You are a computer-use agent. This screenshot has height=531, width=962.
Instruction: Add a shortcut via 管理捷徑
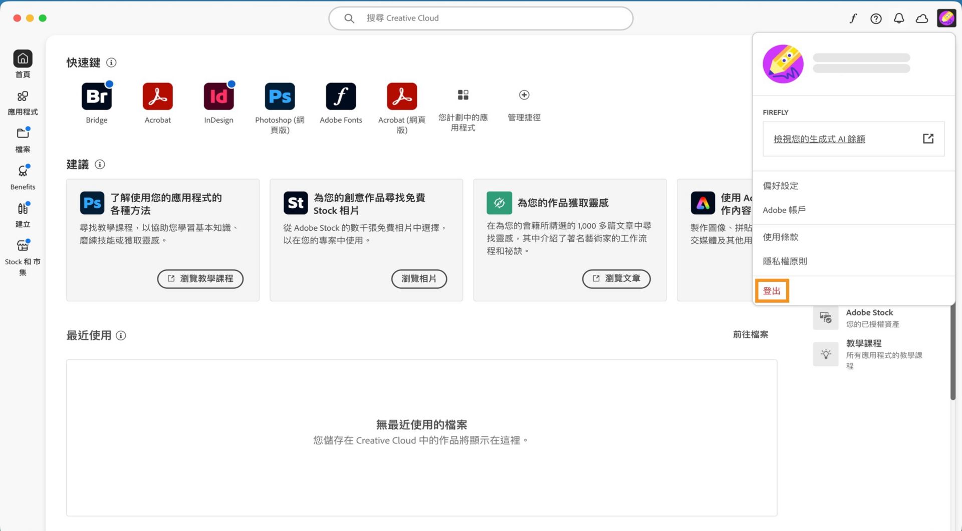point(524,95)
